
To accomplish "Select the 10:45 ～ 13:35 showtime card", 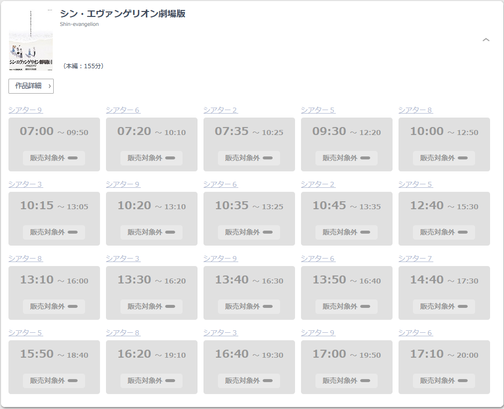I will [346, 219].
